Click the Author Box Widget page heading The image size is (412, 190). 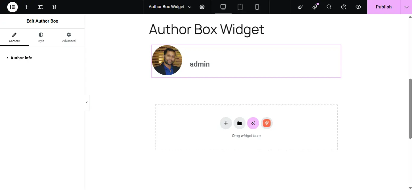[207, 30]
